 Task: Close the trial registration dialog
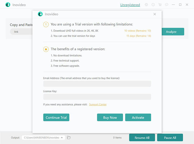pos(155,14)
